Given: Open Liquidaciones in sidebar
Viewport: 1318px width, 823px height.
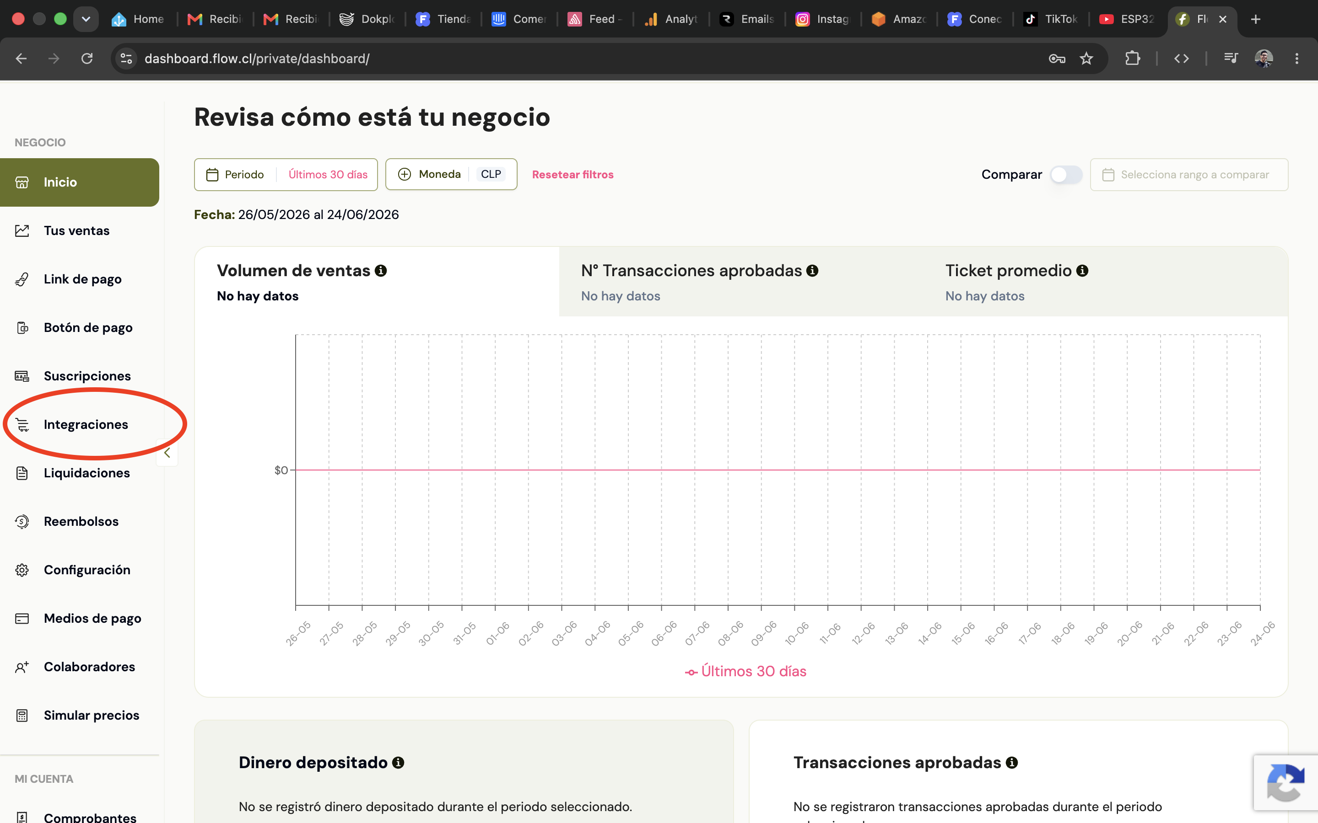Looking at the screenshot, I should click(x=80, y=473).
